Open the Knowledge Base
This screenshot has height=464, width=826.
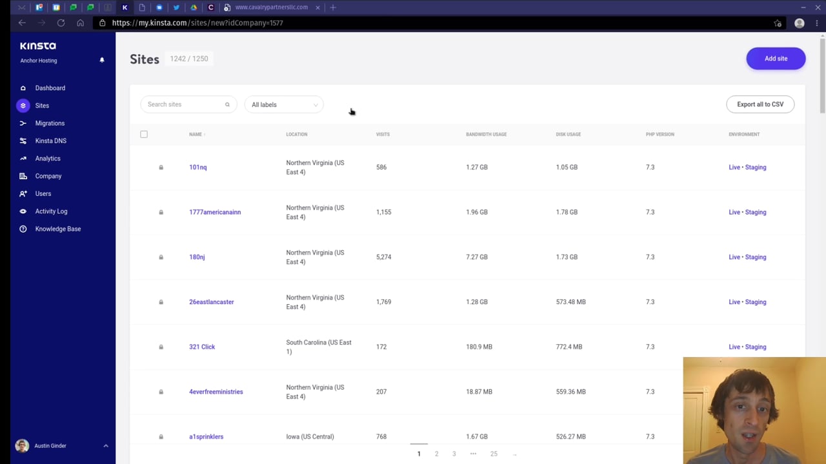coord(57,229)
